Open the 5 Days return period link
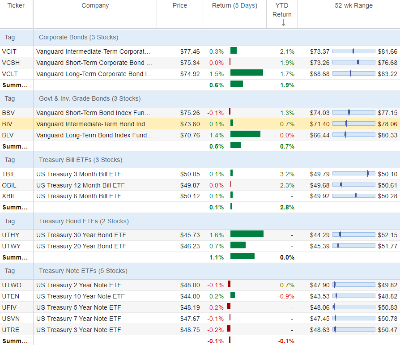400x345 pixels. pos(245,6)
